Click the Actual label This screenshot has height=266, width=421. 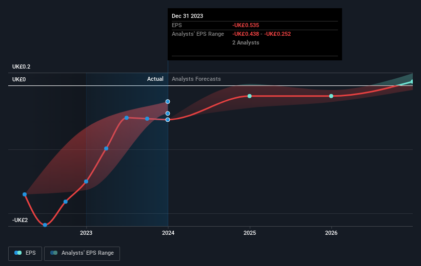tap(155, 79)
